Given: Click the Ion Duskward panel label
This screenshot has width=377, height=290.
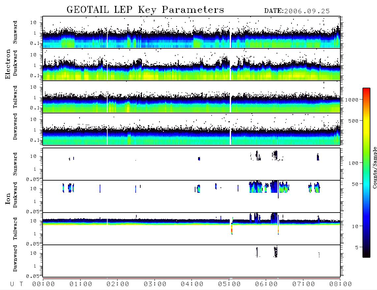Looking at the screenshot, I should (x=15, y=195).
